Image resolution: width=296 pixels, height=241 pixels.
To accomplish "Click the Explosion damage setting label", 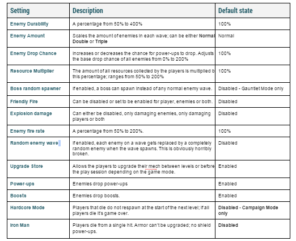I will tap(31, 113).
